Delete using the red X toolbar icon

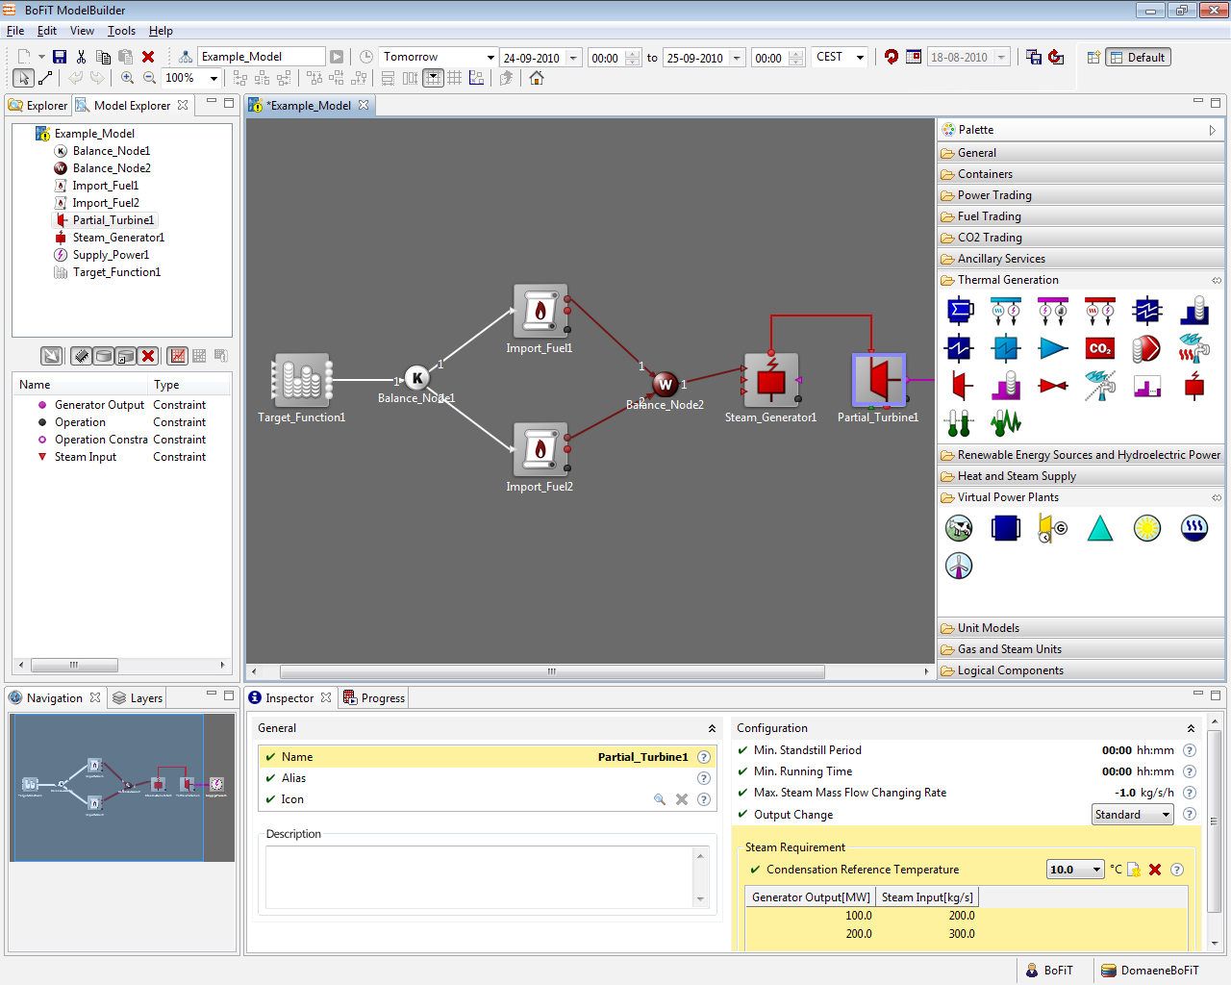click(148, 57)
